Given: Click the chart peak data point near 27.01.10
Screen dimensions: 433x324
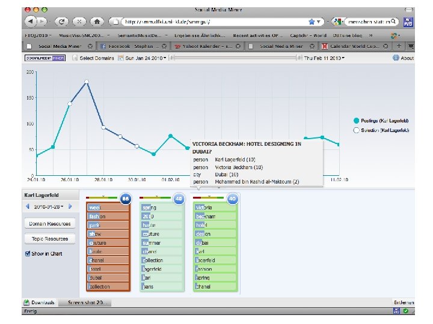Looking at the screenshot, I should pos(87,82).
